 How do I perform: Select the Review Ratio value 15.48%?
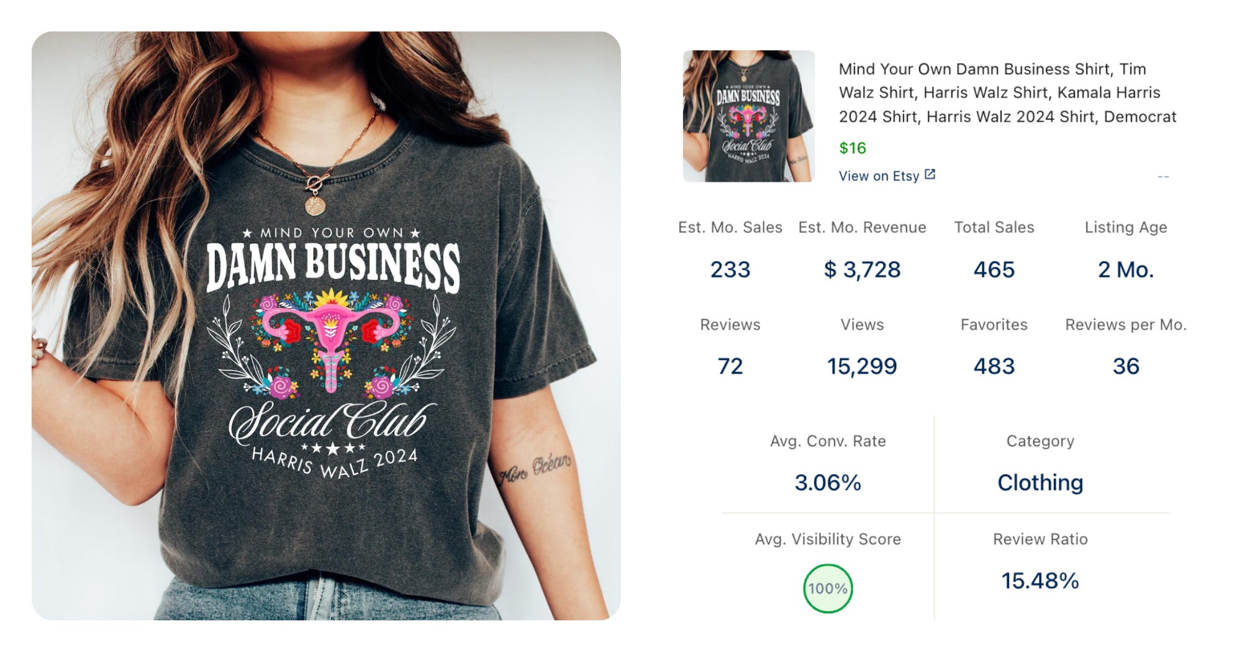tap(1040, 580)
